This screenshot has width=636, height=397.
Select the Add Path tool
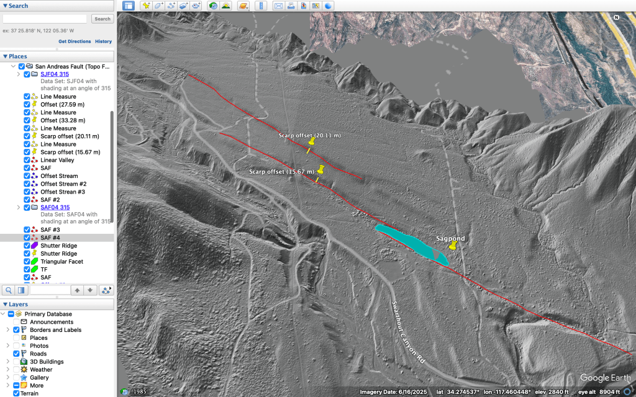171,6
